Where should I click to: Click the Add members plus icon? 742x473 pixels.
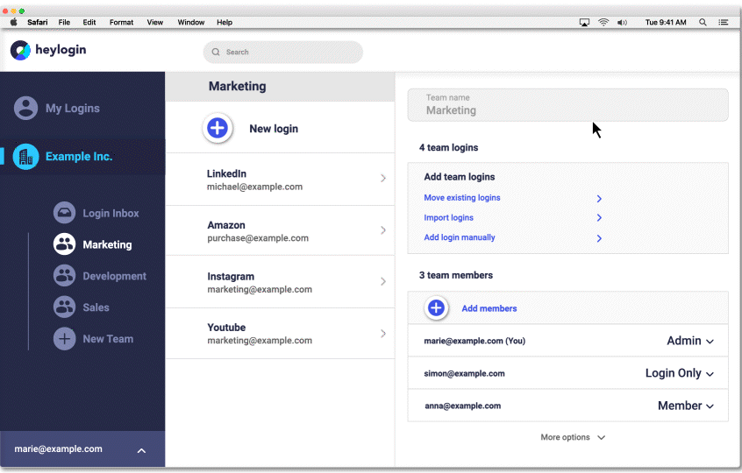pos(437,308)
